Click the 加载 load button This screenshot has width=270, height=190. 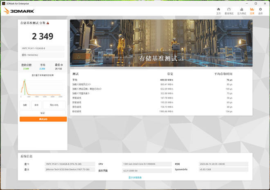[x=25, y=105]
